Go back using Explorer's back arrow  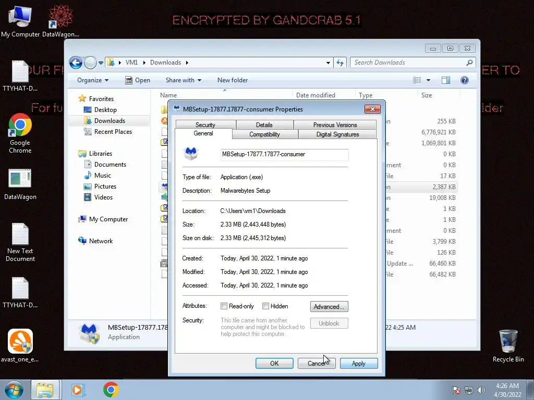point(76,63)
